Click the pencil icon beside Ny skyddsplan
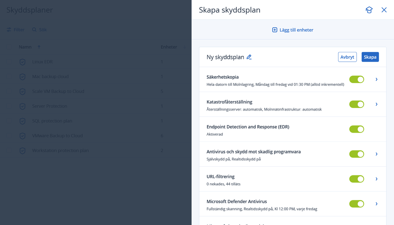 [x=249, y=57]
